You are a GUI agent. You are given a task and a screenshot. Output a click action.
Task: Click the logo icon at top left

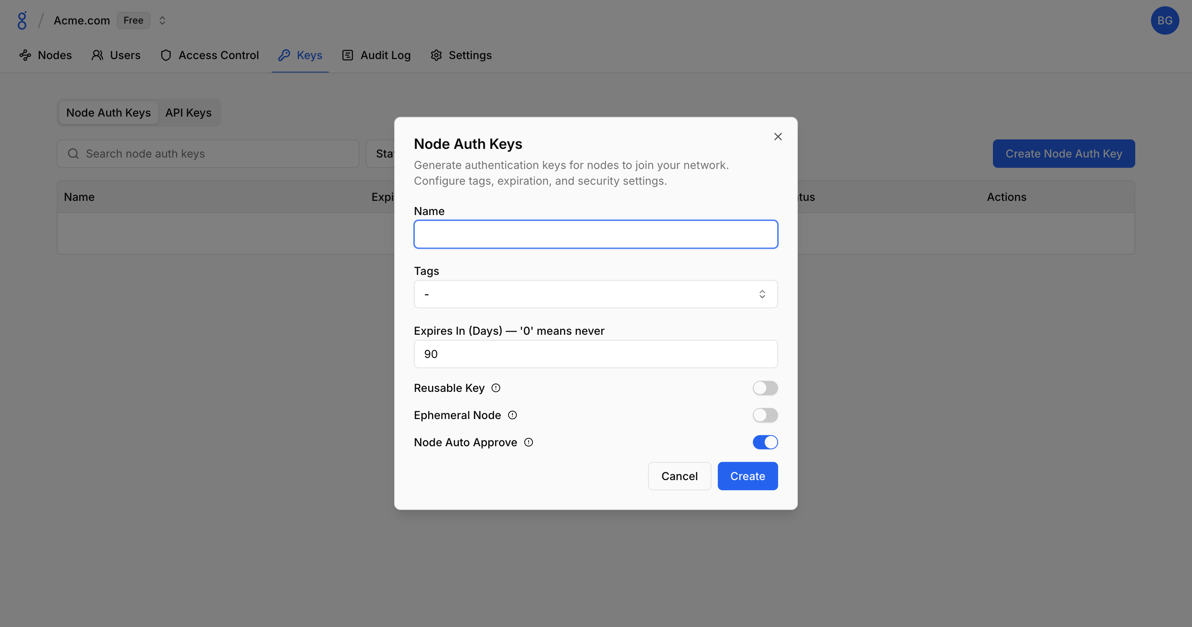tap(22, 20)
